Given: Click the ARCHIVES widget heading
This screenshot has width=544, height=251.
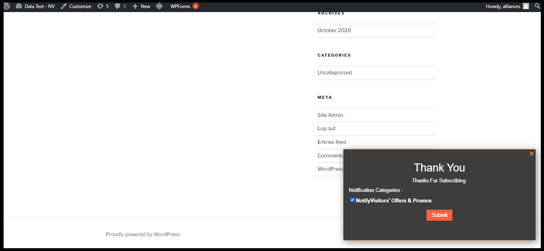Looking at the screenshot, I should [x=331, y=13].
